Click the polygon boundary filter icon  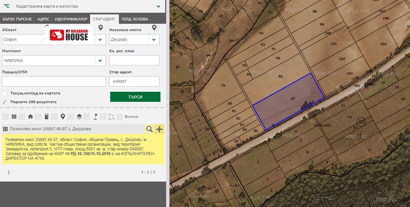pyautogui.click(x=111, y=117)
